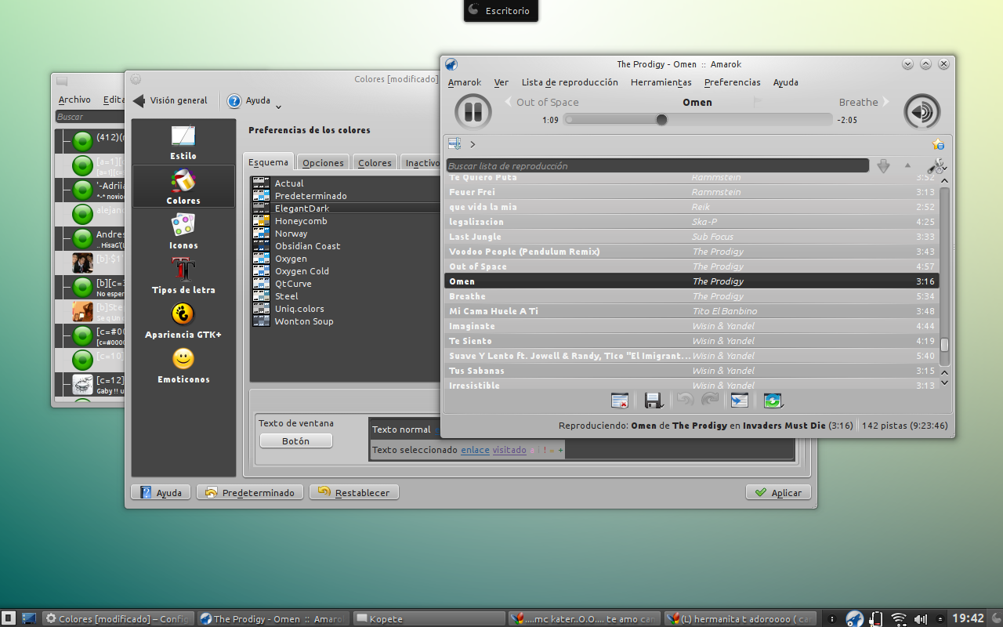Viewport: 1003px width, 627px height.
Task: Click the undo arrow in the playlist toolbar
Action: click(x=686, y=400)
